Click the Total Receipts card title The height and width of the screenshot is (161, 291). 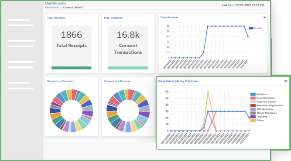tap(56, 18)
